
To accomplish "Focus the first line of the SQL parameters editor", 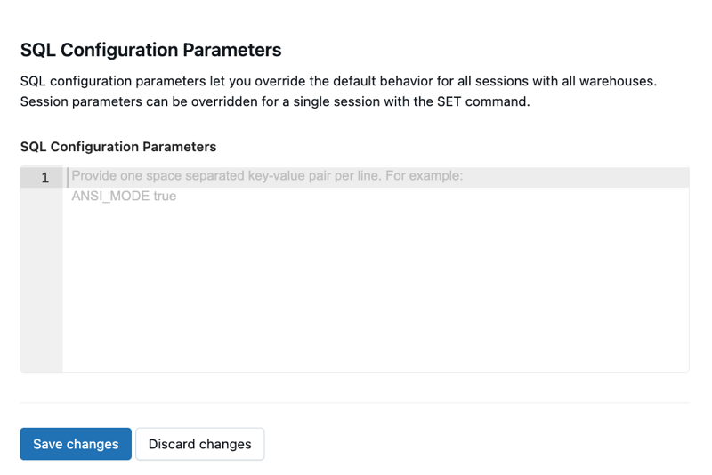I will tap(374, 176).
